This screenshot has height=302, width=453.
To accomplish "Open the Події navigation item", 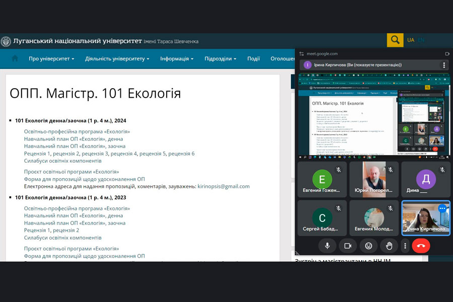I will tap(253, 59).
